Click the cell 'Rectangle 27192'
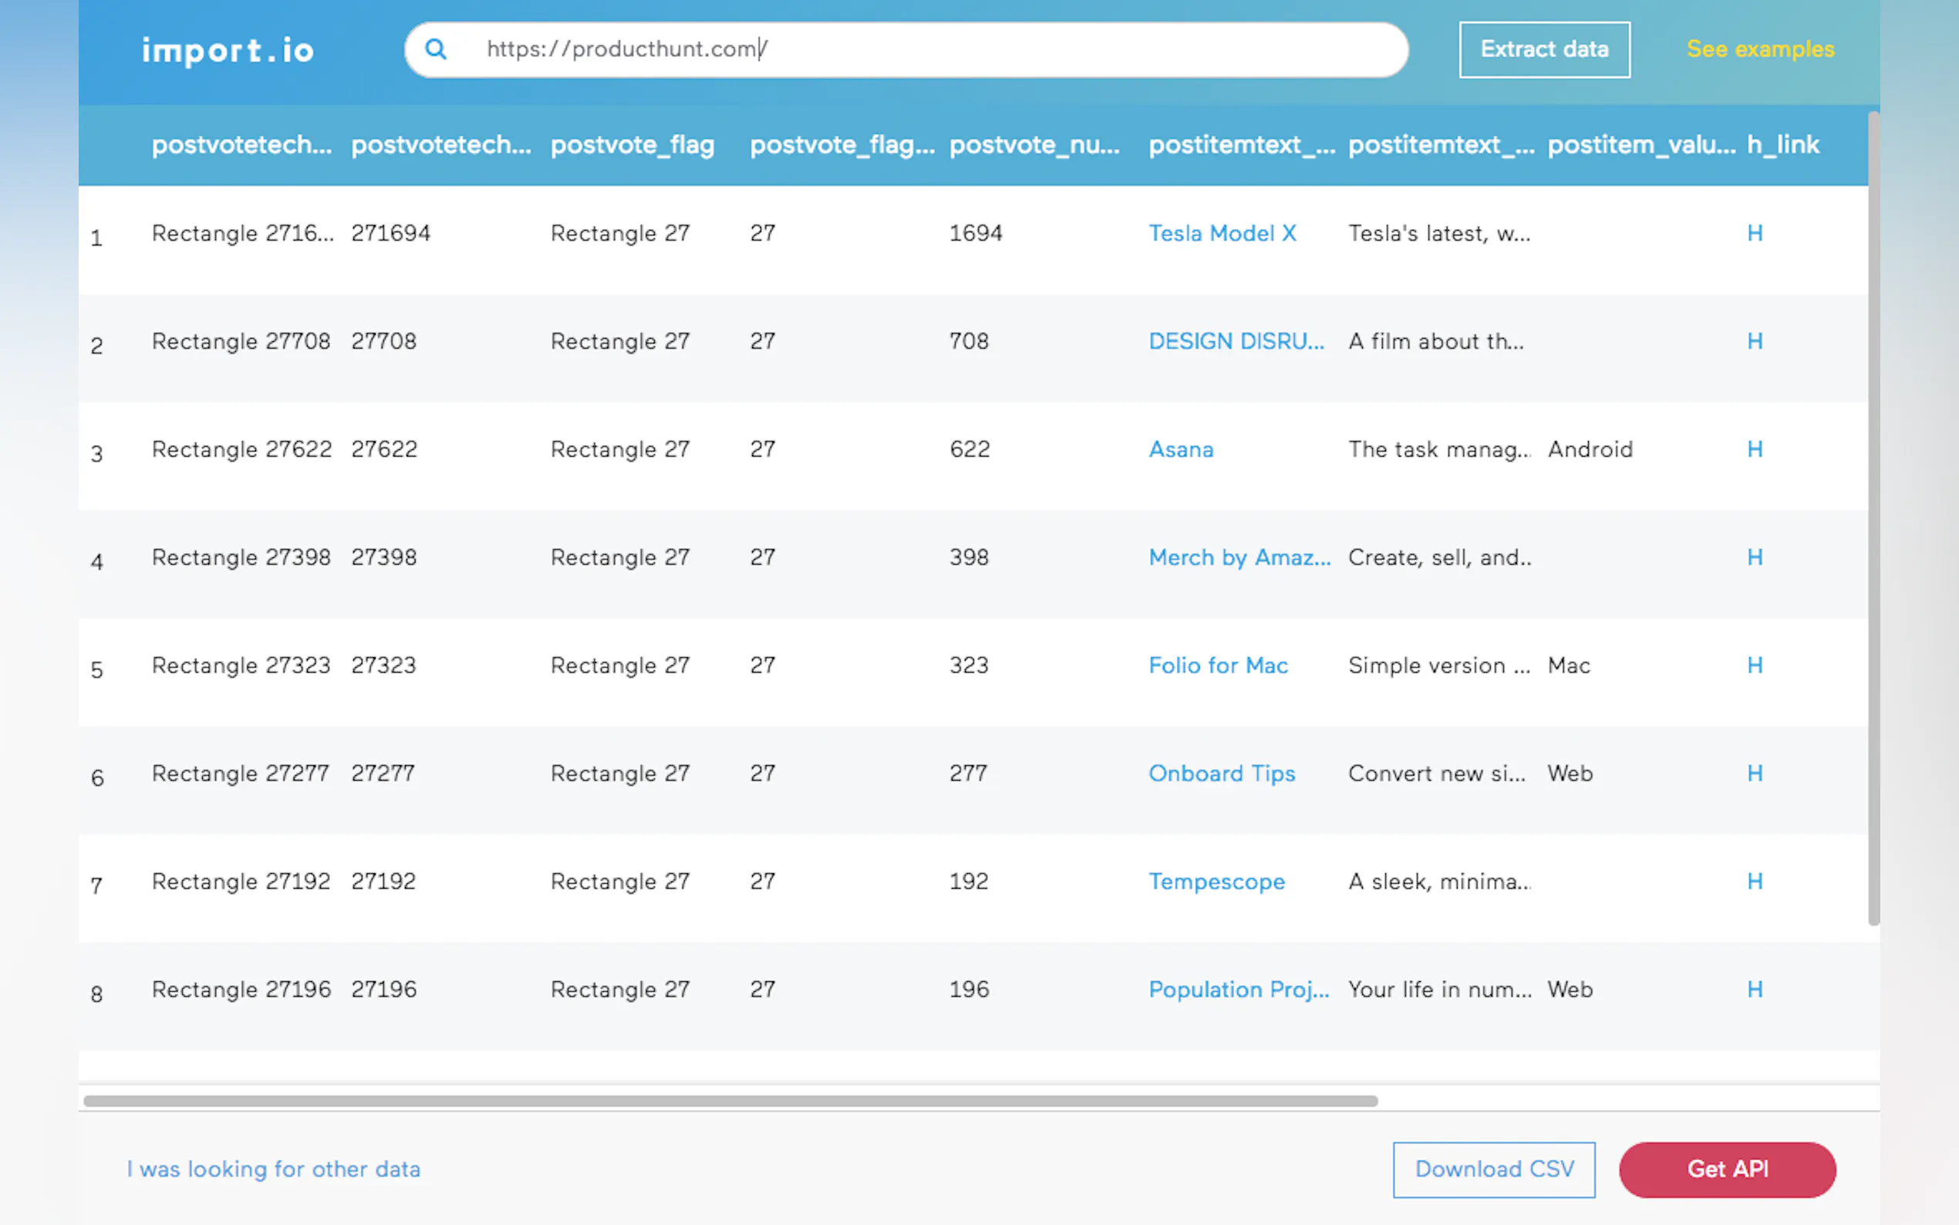Viewport: 1959px width, 1225px height. 241,882
